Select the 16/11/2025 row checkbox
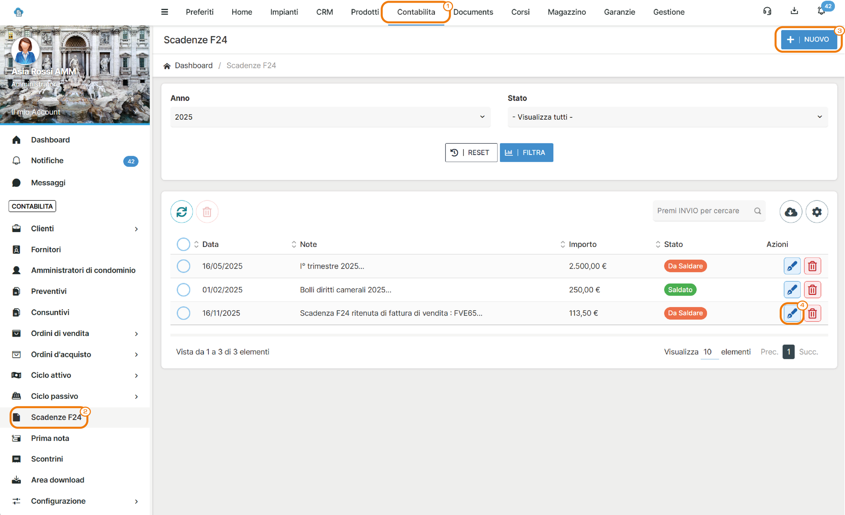The width and height of the screenshot is (845, 515). [183, 313]
